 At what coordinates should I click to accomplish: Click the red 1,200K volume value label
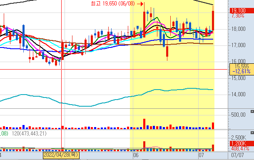[242, 143]
